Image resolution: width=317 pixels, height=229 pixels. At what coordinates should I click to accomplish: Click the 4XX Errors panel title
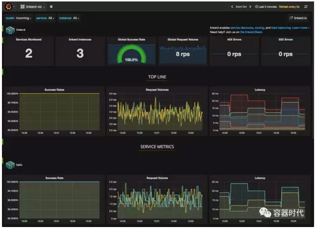click(x=234, y=40)
